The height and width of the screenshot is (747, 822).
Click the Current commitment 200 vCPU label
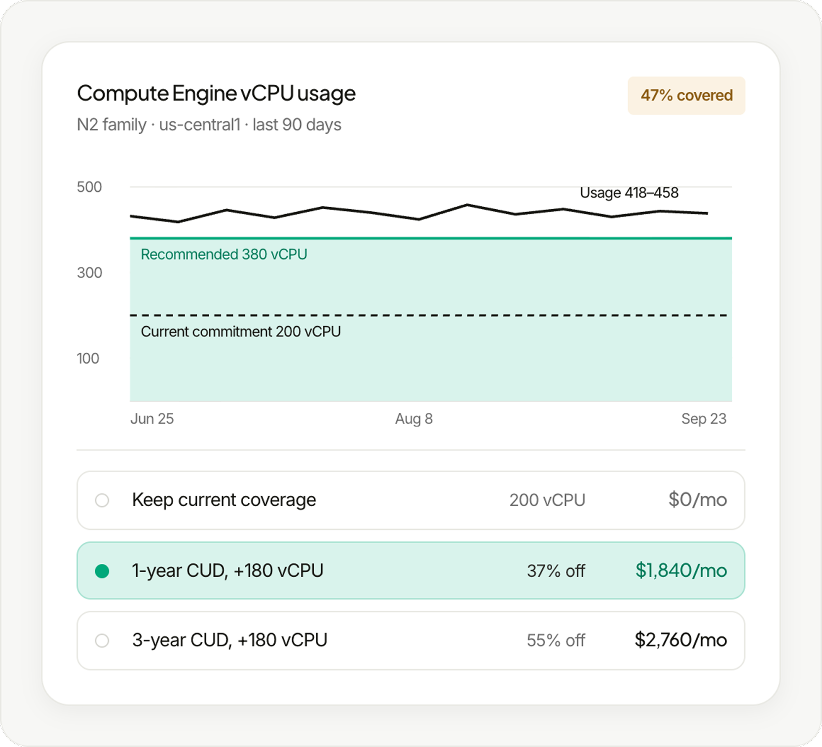pos(241,331)
